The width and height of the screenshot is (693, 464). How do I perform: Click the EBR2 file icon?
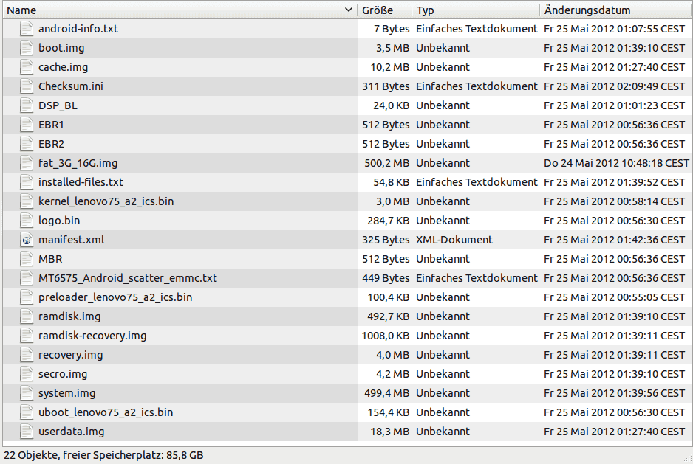click(x=27, y=144)
